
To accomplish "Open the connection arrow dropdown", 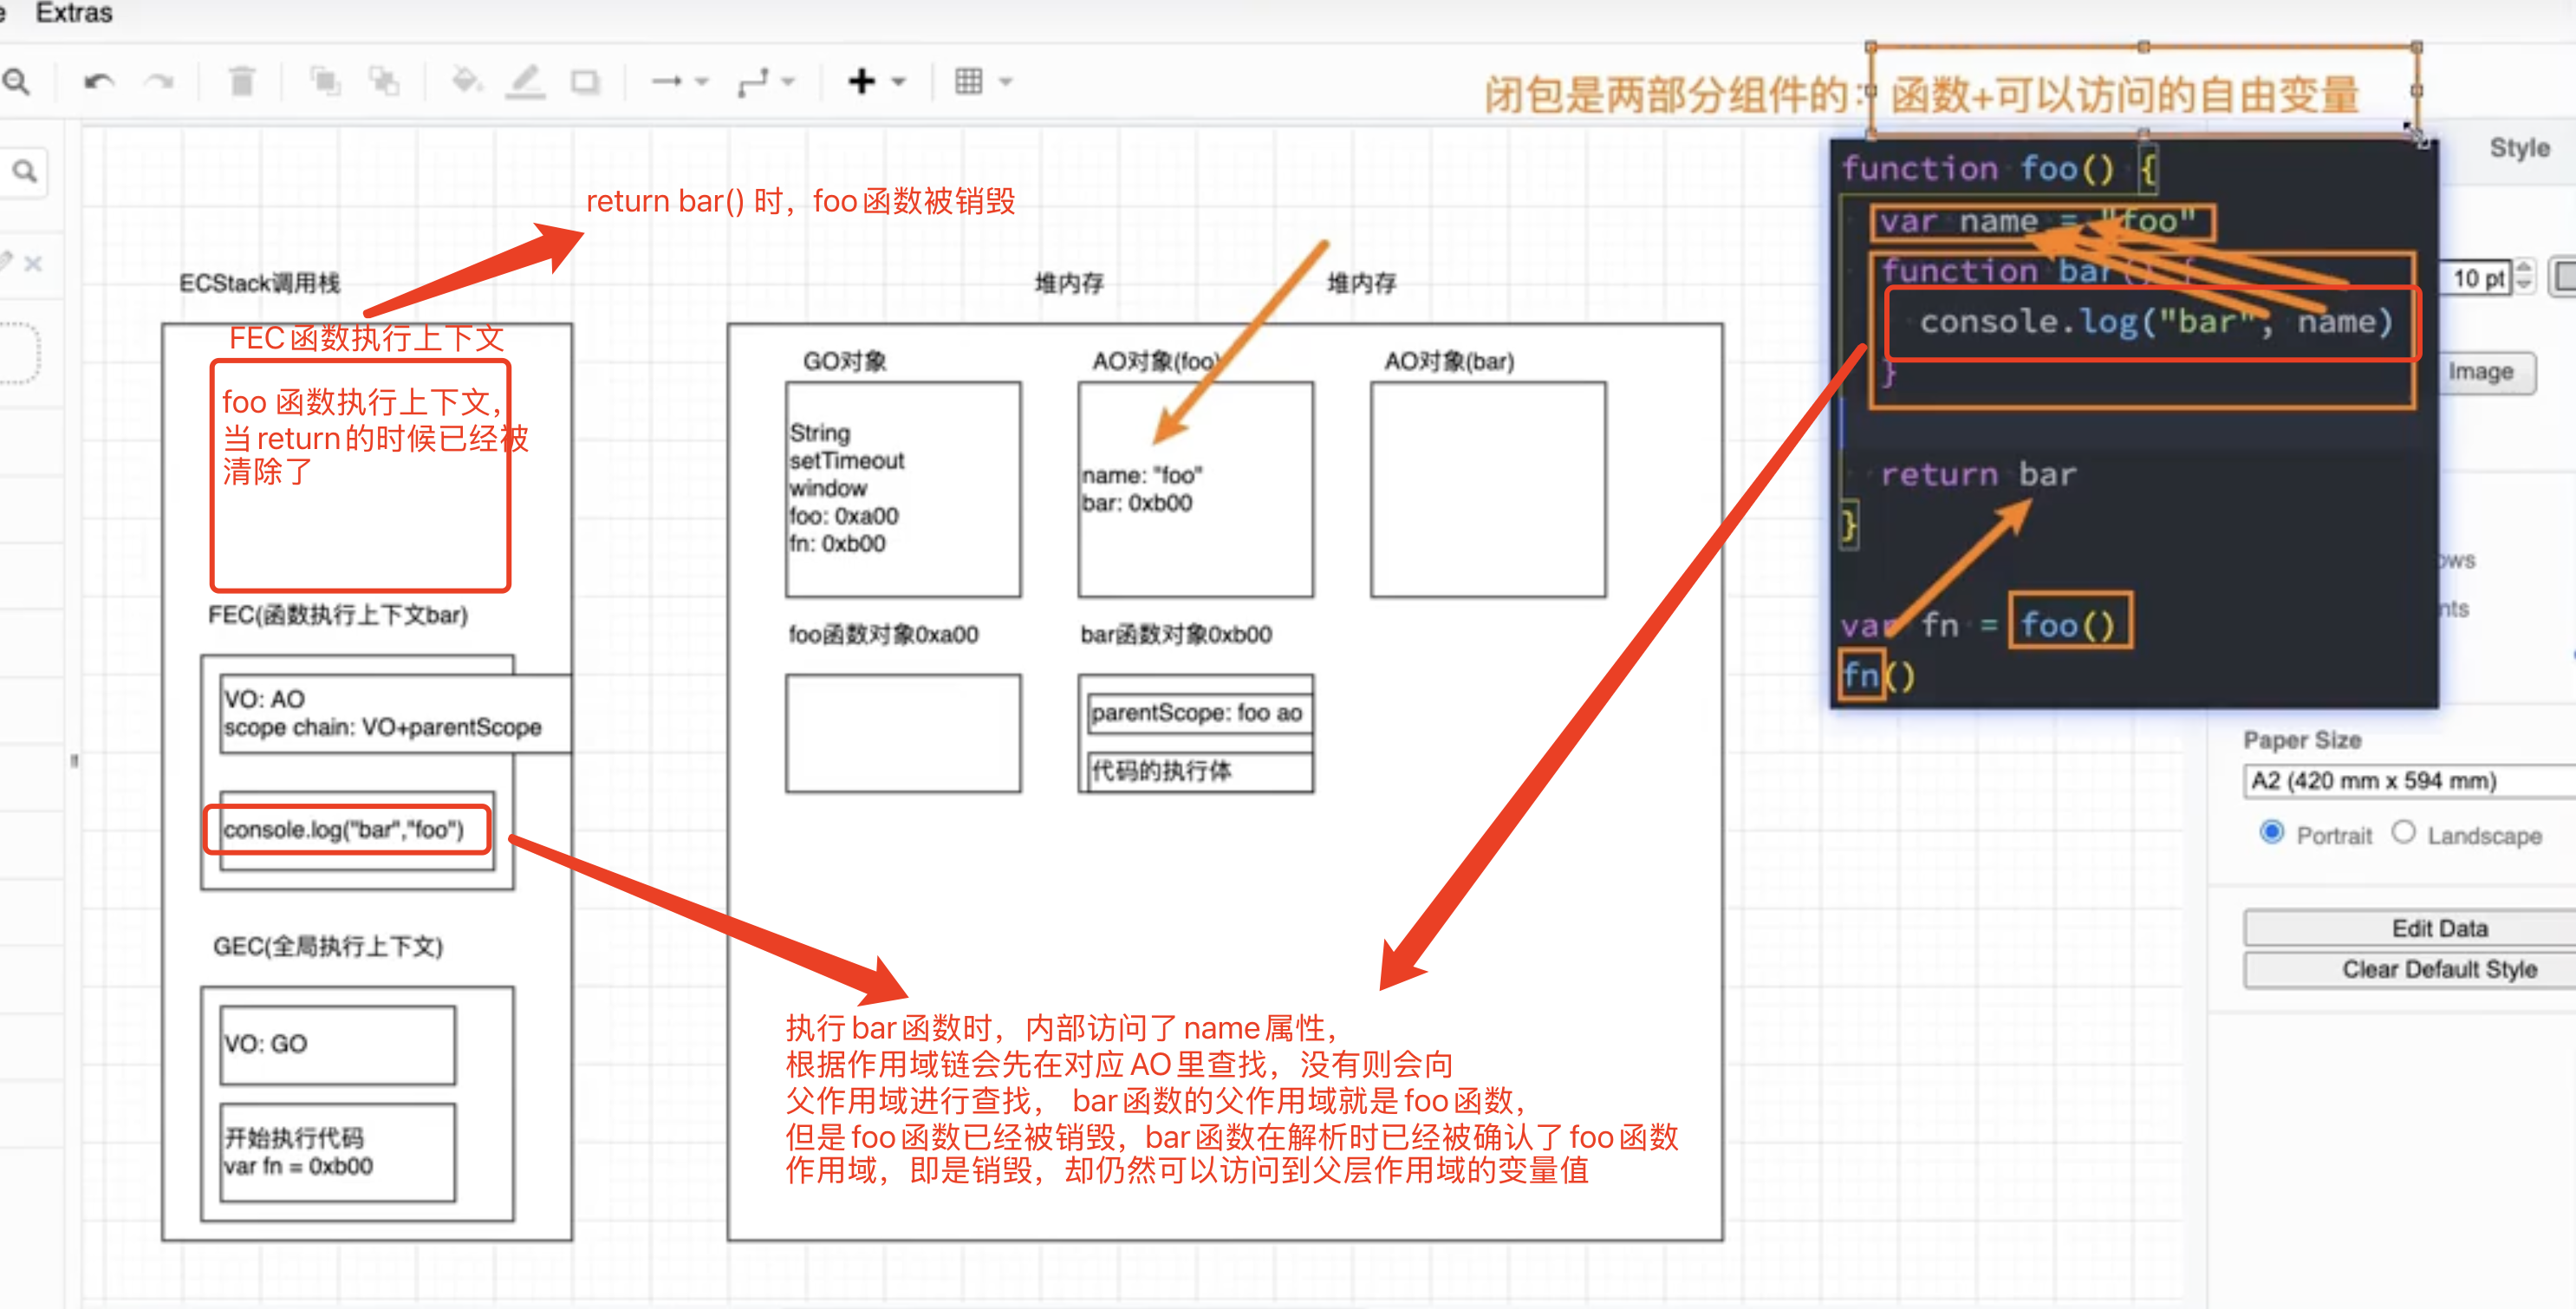I will pyautogui.click(x=702, y=82).
